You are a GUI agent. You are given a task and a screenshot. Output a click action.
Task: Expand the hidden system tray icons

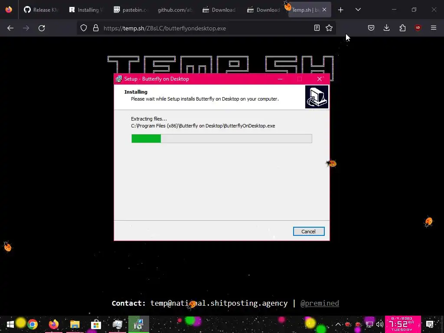tap(338, 324)
